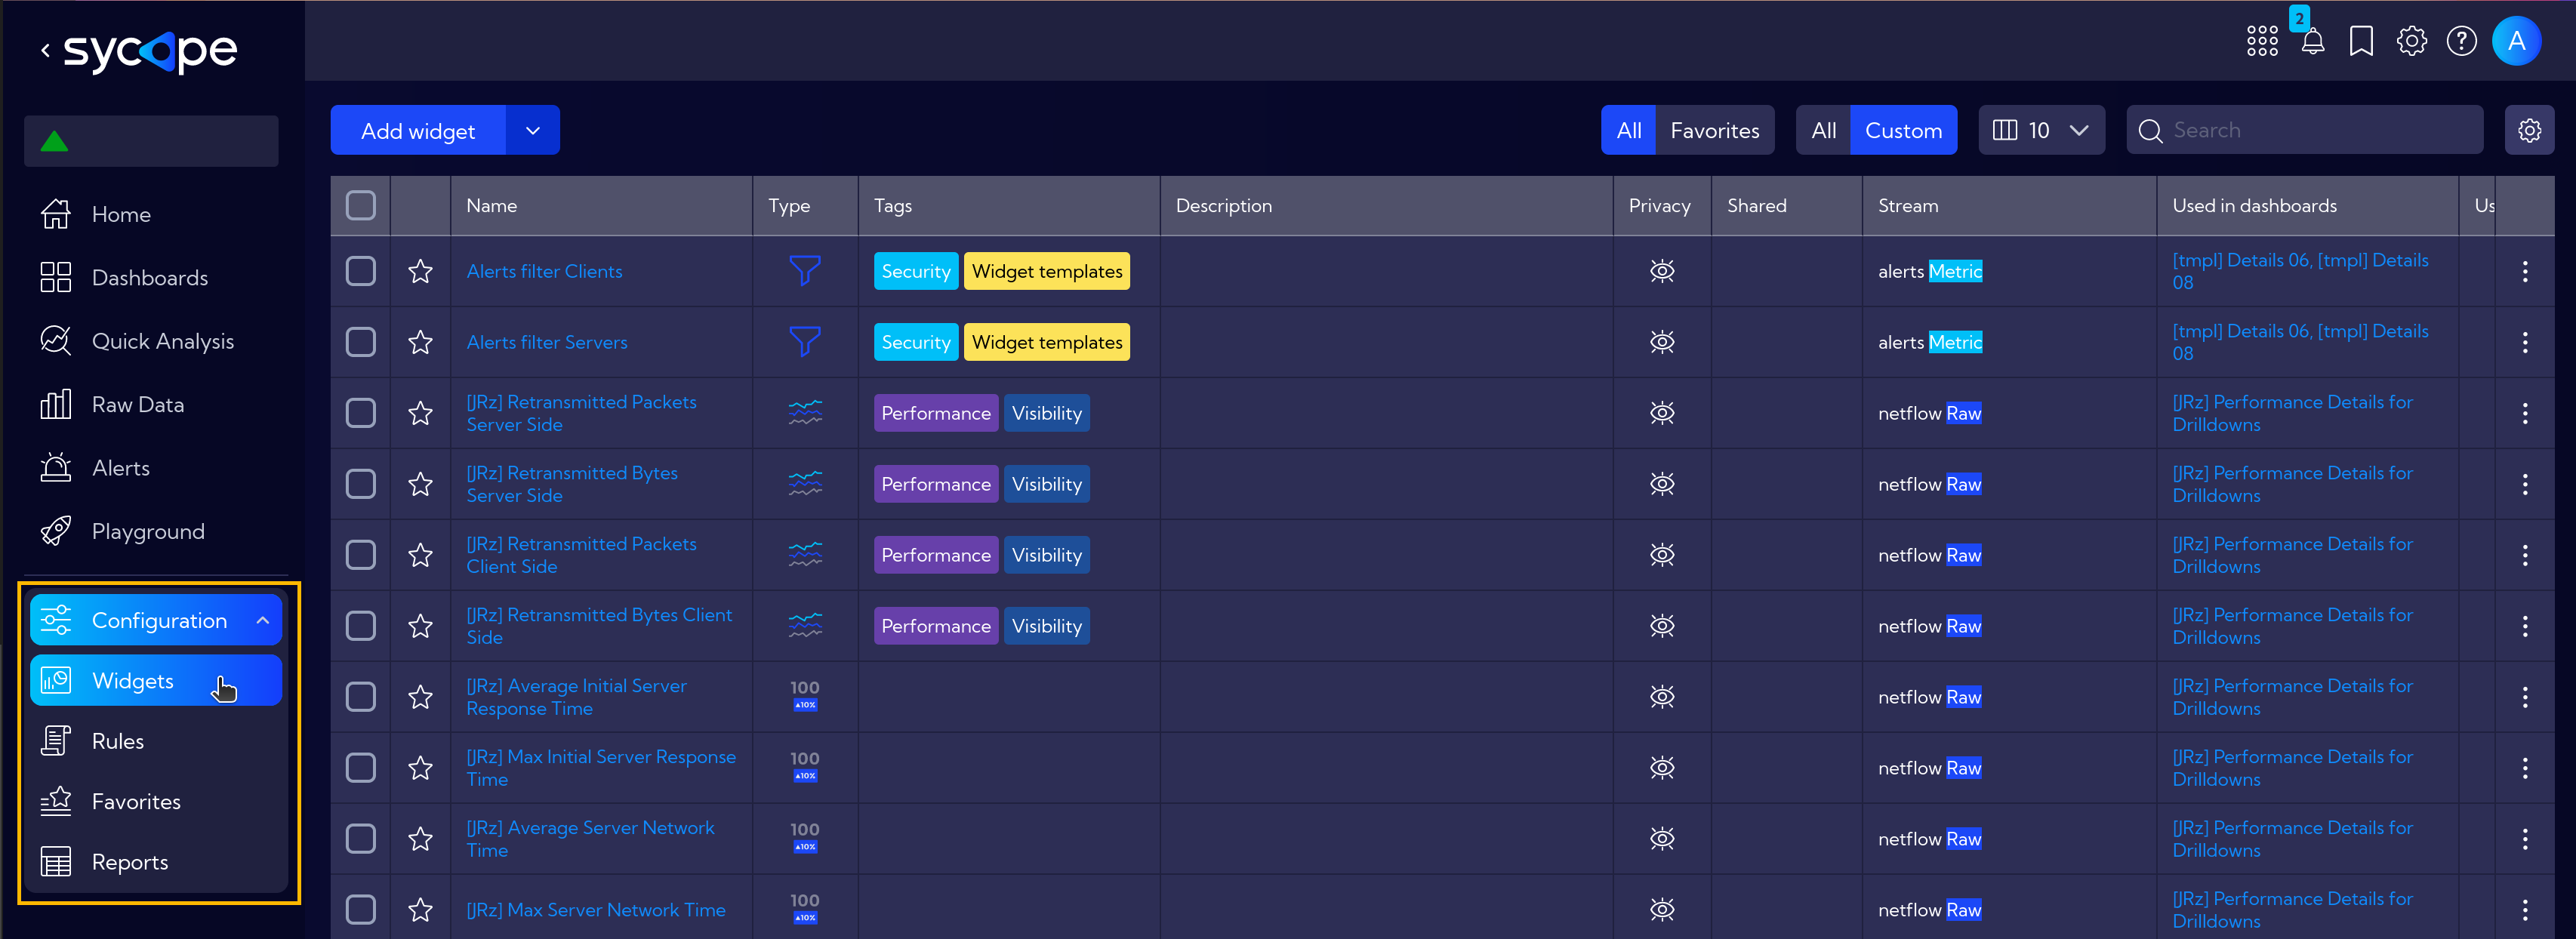The height and width of the screenshot is (939, 2576).
Task: Click privacy eye icon for Max Server Network Time
Action: [x=1661, y=910]
